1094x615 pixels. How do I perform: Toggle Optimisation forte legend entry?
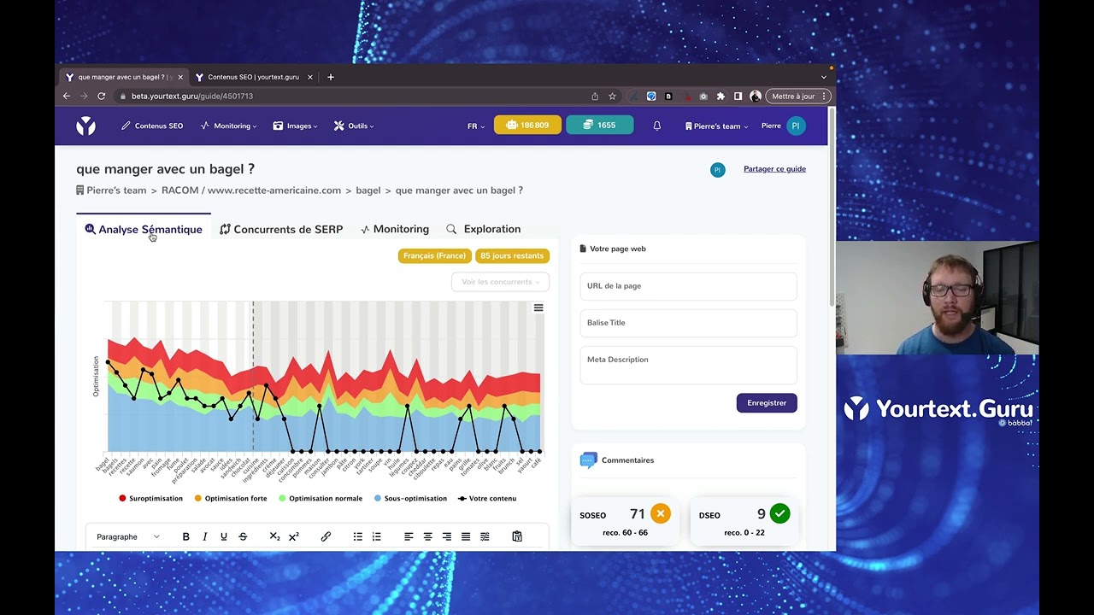231,498
